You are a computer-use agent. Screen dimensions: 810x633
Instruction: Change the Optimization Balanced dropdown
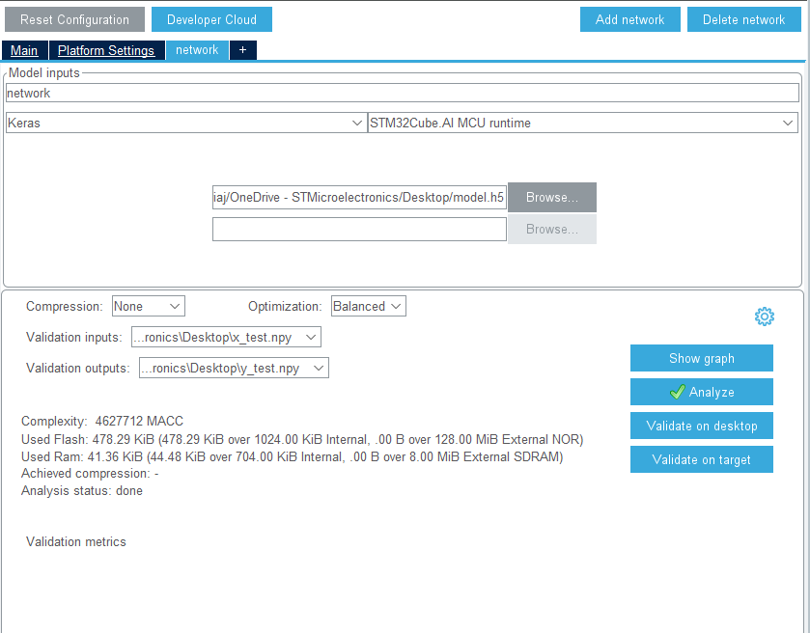coord(368,305)
